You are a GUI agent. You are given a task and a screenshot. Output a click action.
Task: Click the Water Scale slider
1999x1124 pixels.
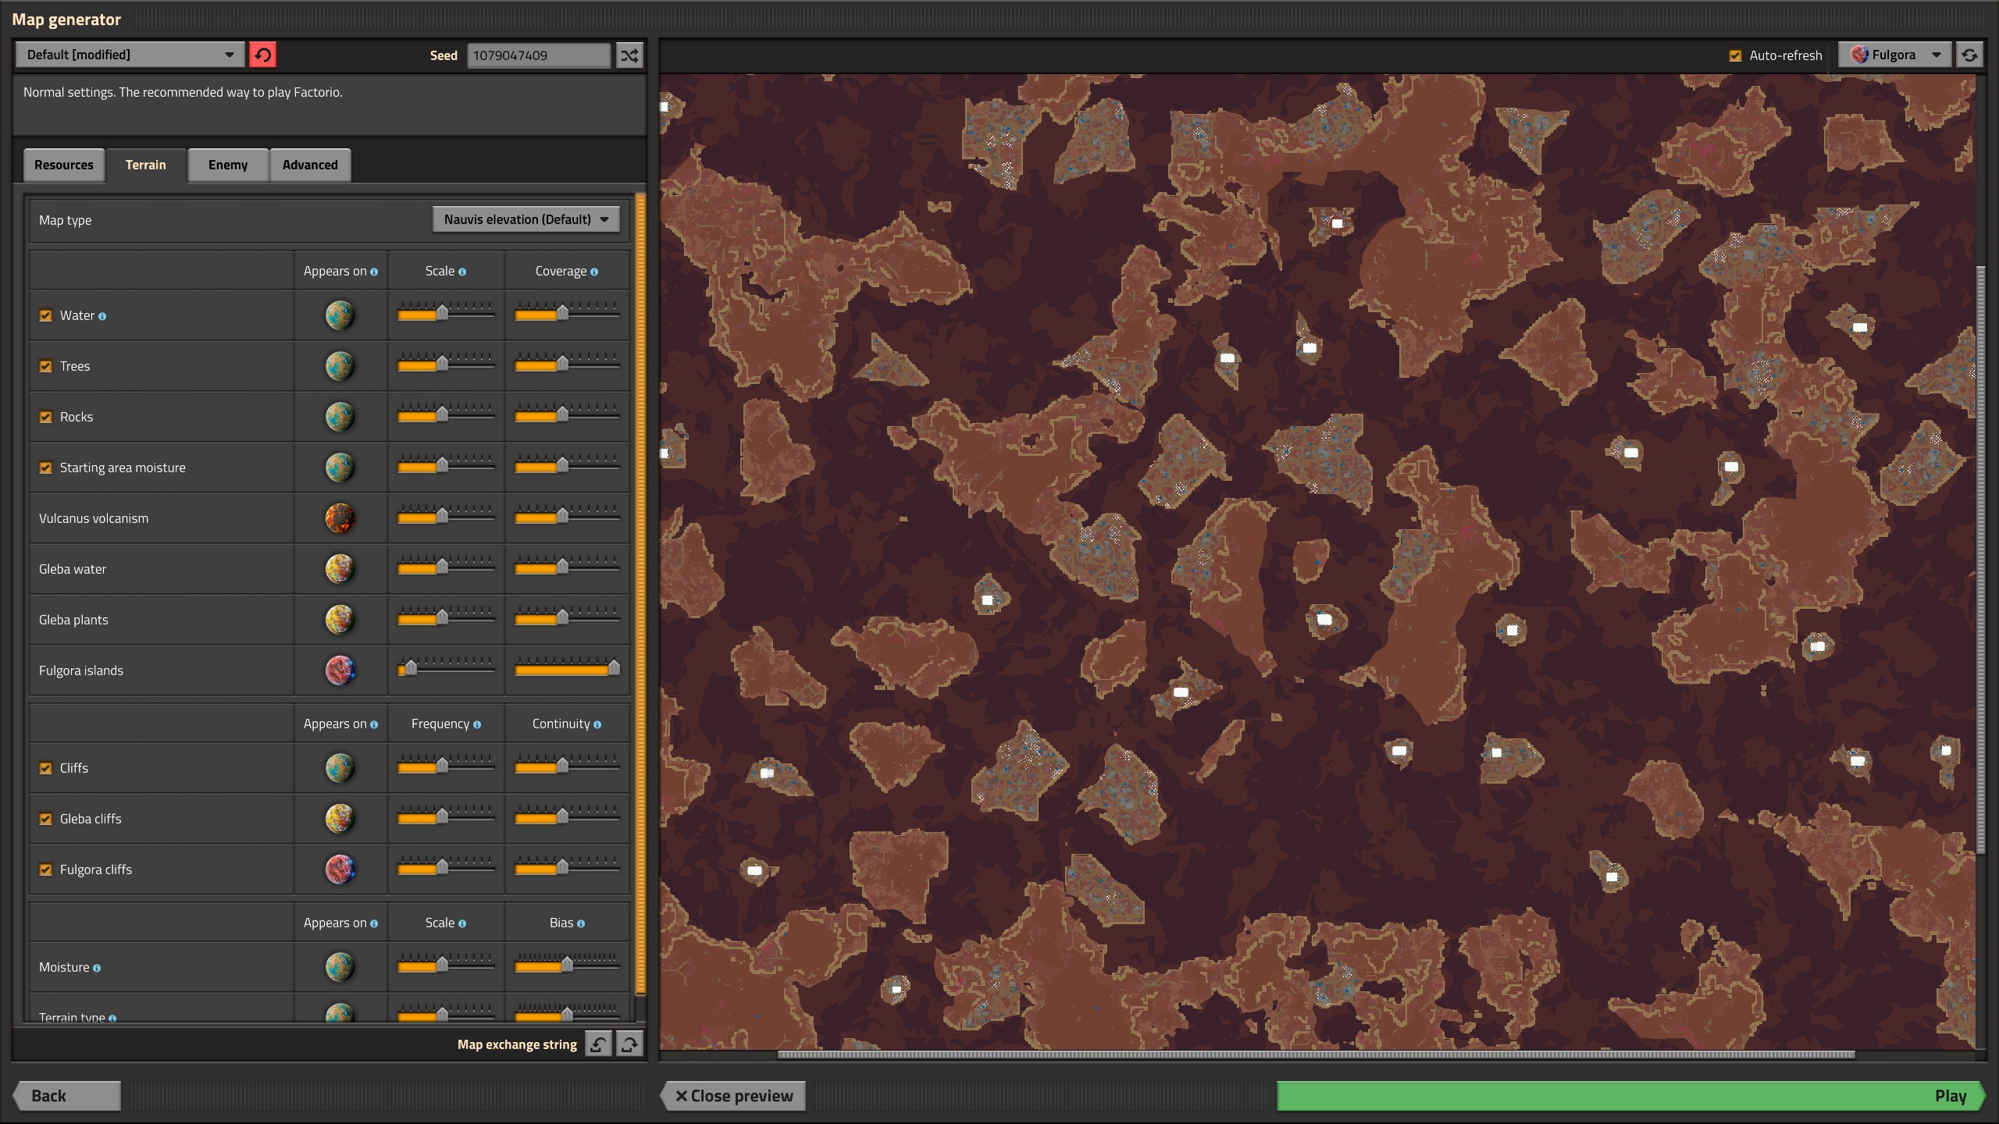[446, 313]
